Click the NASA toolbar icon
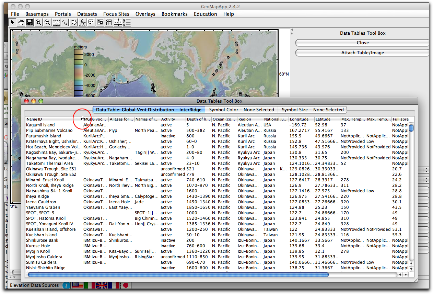This screenshot has width=433, height=294. pyautogui.click(x=118, y=23)
